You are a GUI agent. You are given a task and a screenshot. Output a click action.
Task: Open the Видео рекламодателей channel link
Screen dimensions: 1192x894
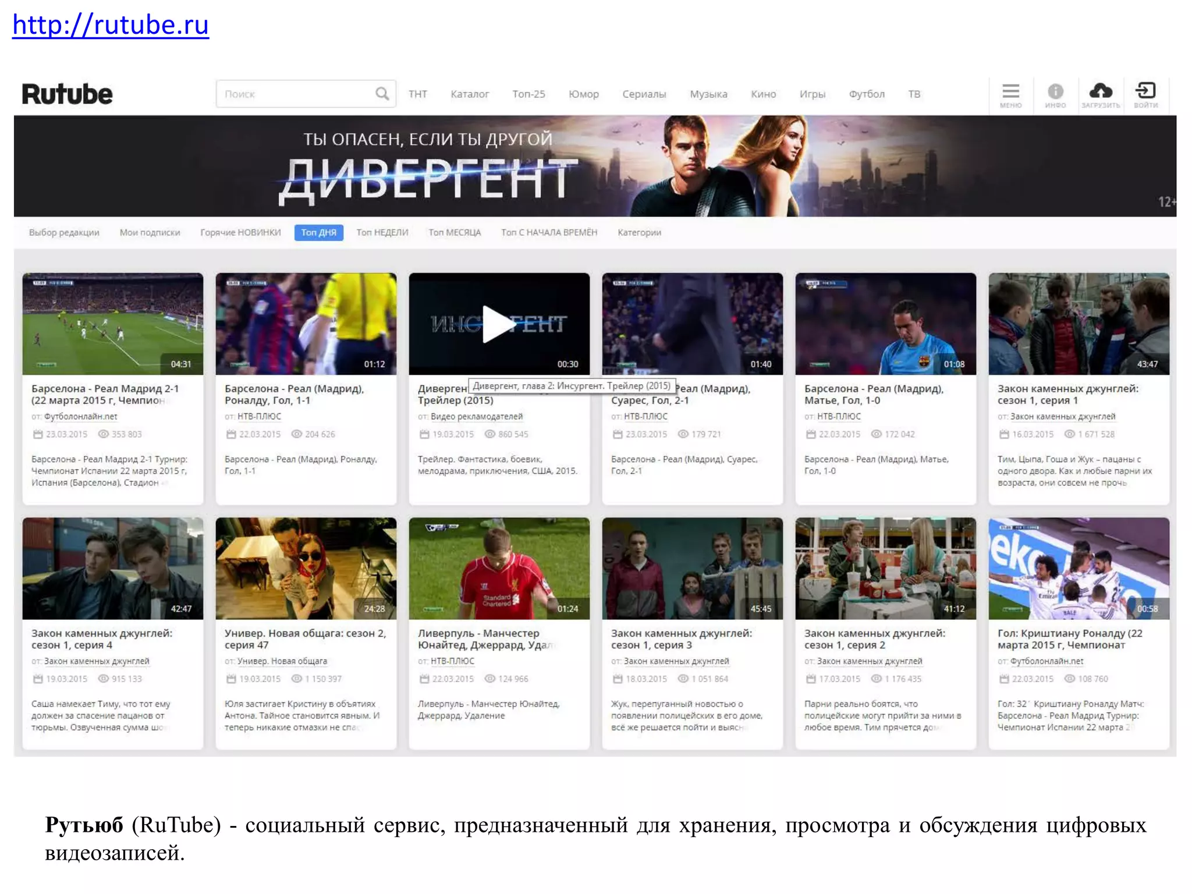pos(477,417)
